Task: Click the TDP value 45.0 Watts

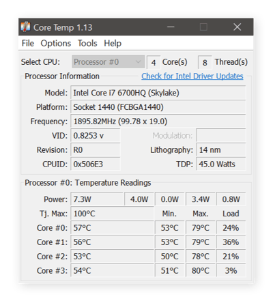Action: (x=221, y=164)
